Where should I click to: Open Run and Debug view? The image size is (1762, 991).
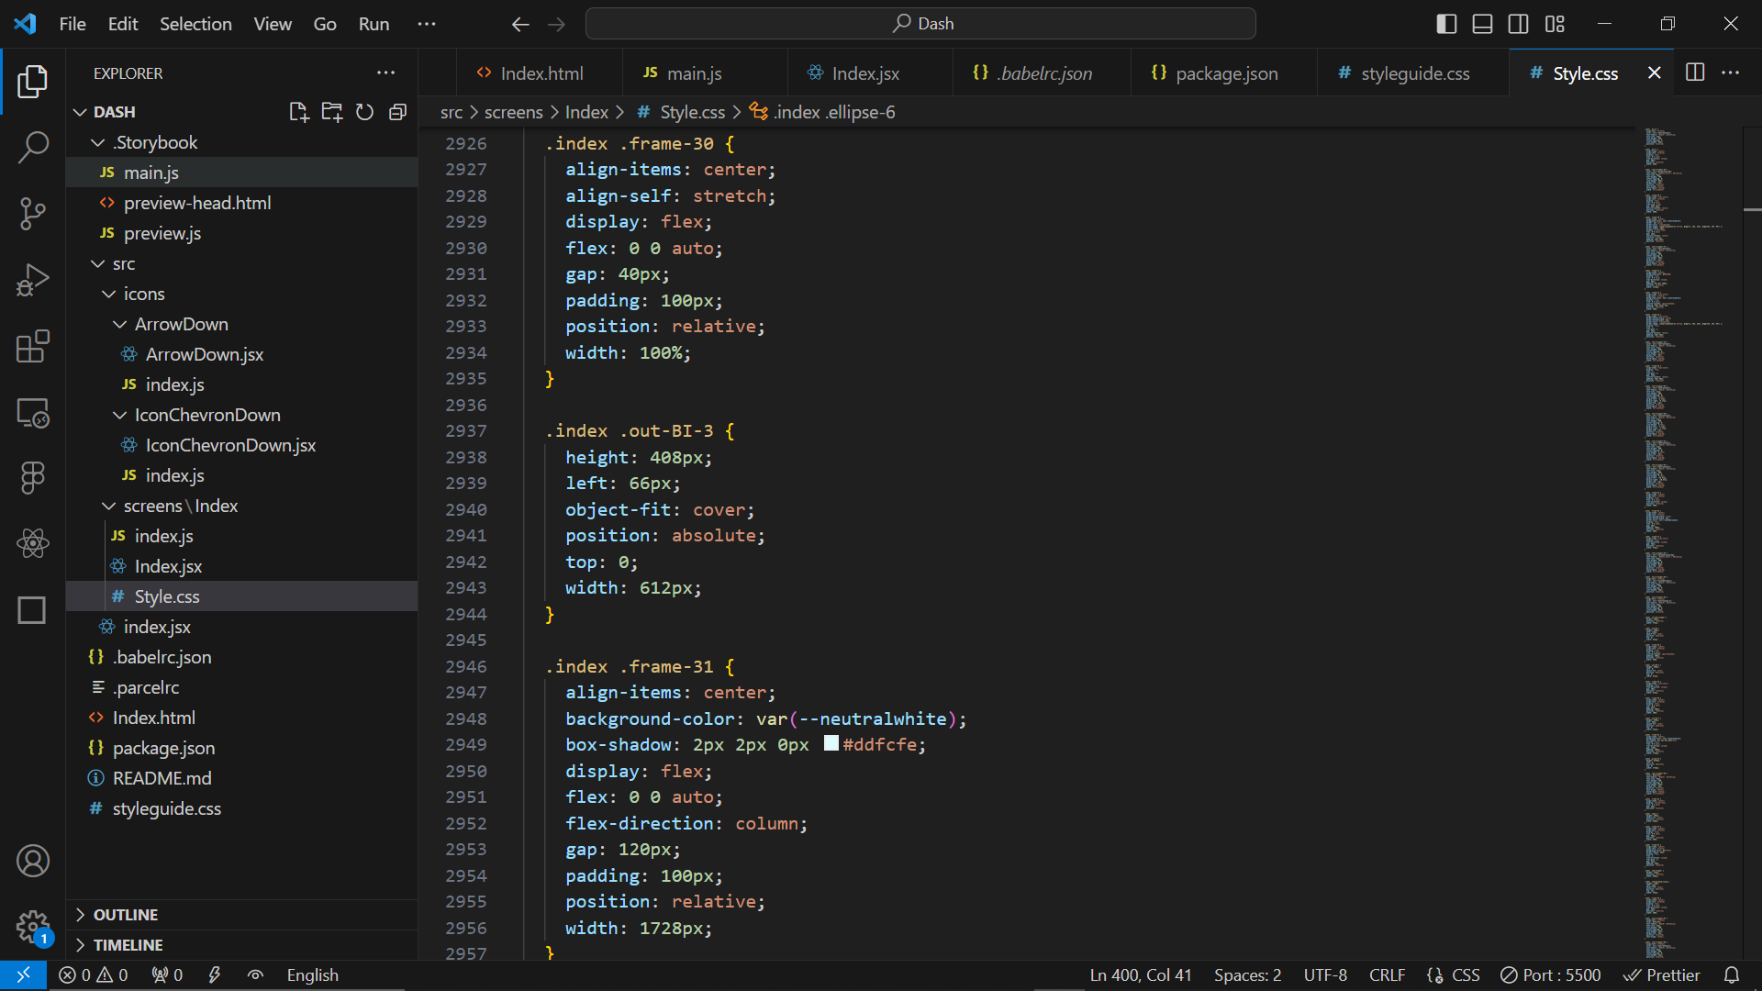pos(33,280)
